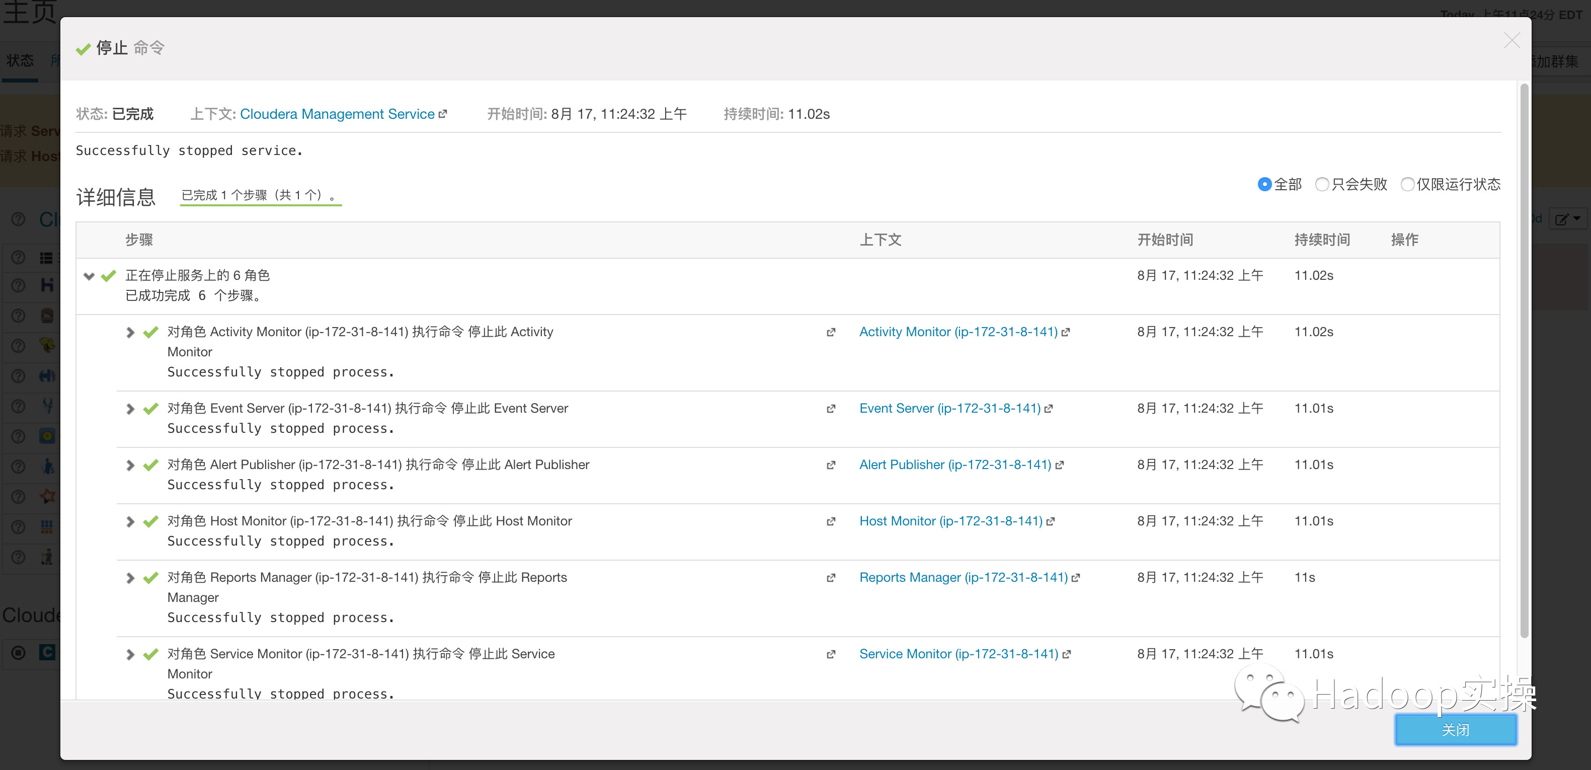Collapse the 正在停止服务上的 6 角色 step
The height and width of the screenshot is (770, 1591).
point(89,276)
